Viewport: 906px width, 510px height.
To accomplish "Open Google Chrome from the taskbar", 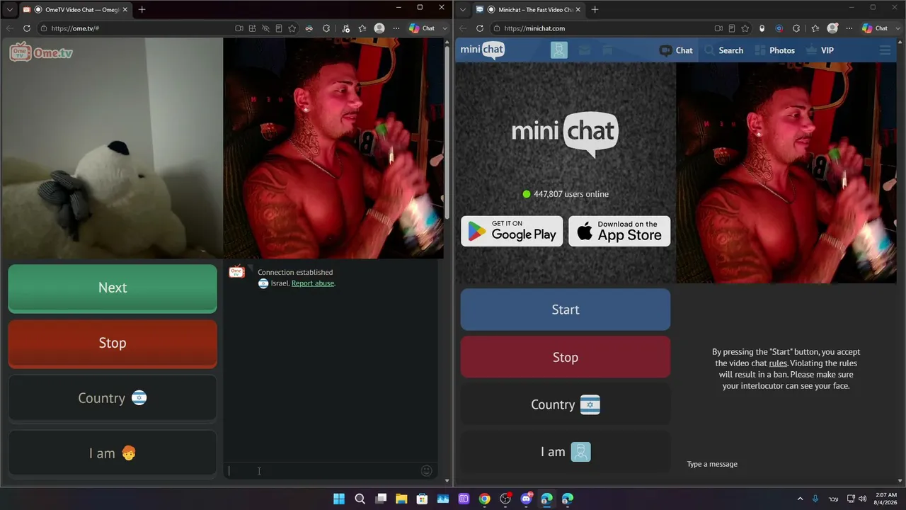I will (x=484, y=499).
